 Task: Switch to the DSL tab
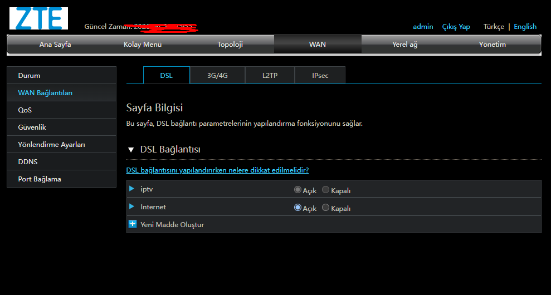click(167, 75)
